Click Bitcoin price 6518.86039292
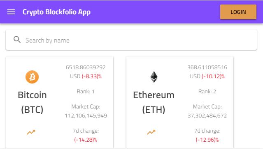Image resolution: width=263 pixels, height=149 pixels. click(86, 67)
